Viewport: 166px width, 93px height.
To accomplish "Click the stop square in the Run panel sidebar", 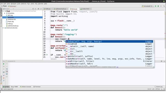I will point(4,66).
